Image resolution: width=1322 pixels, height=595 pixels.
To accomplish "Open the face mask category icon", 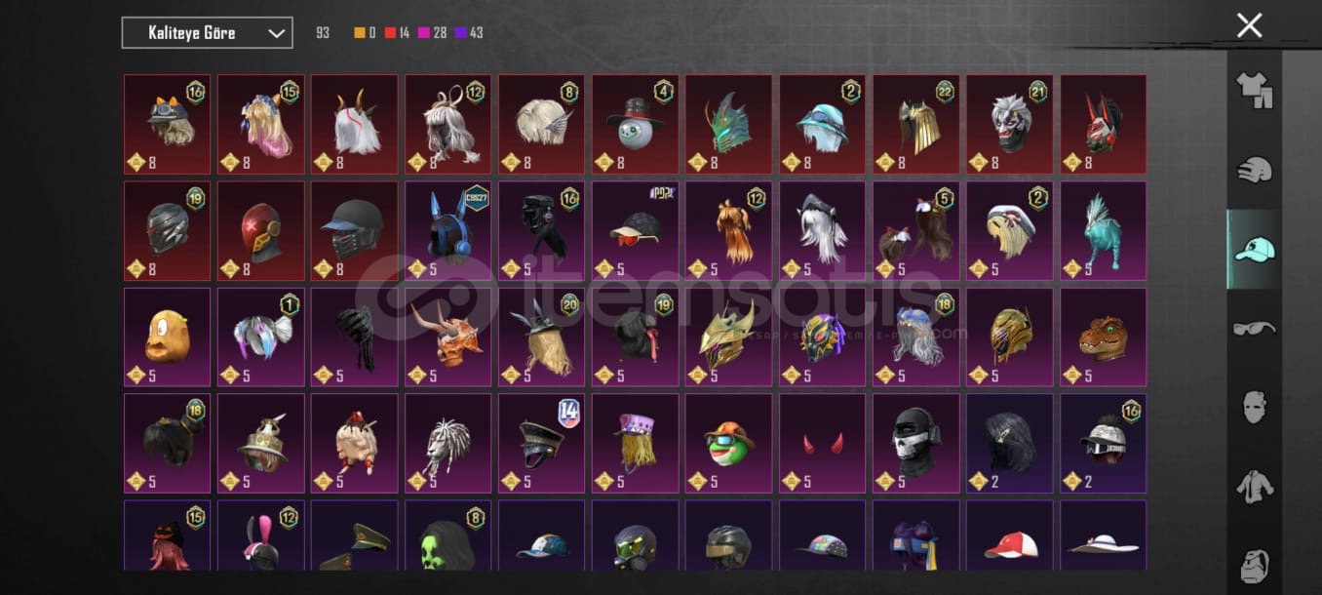I will click(x=1254, y=407).
